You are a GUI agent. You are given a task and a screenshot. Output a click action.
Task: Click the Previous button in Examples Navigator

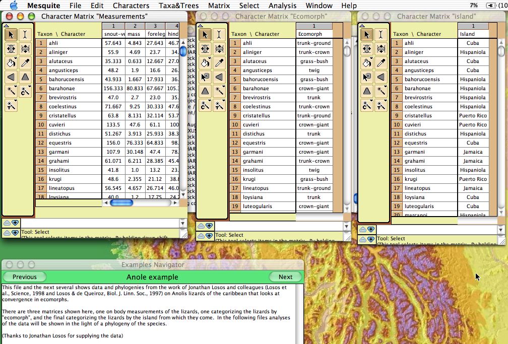coord(24,277)
